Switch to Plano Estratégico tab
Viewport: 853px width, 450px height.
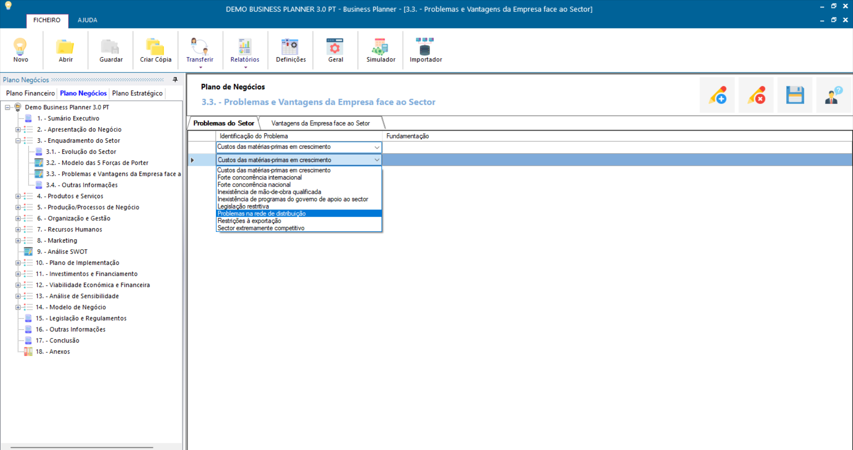tap(137, 93)
